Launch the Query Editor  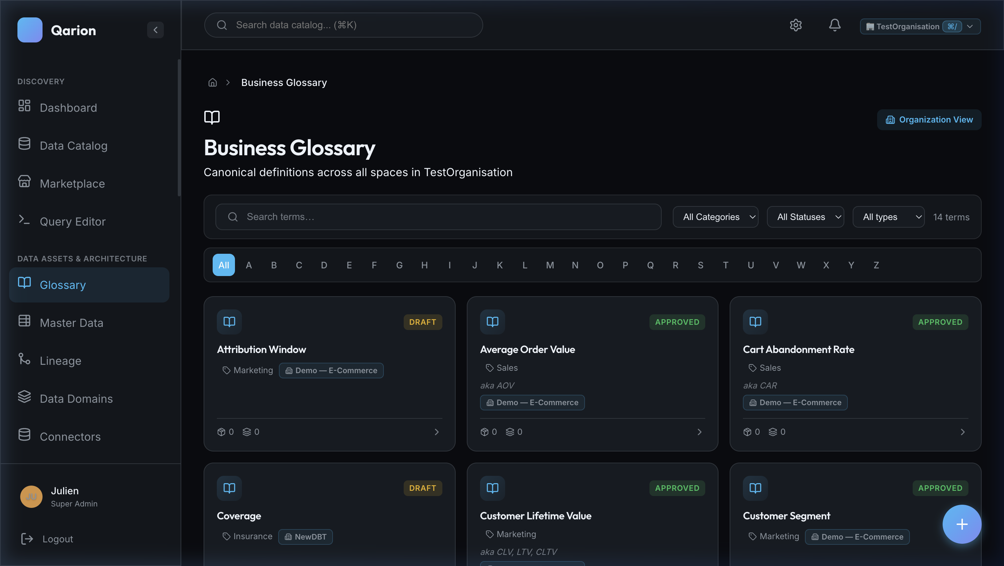tap(73, 221)
